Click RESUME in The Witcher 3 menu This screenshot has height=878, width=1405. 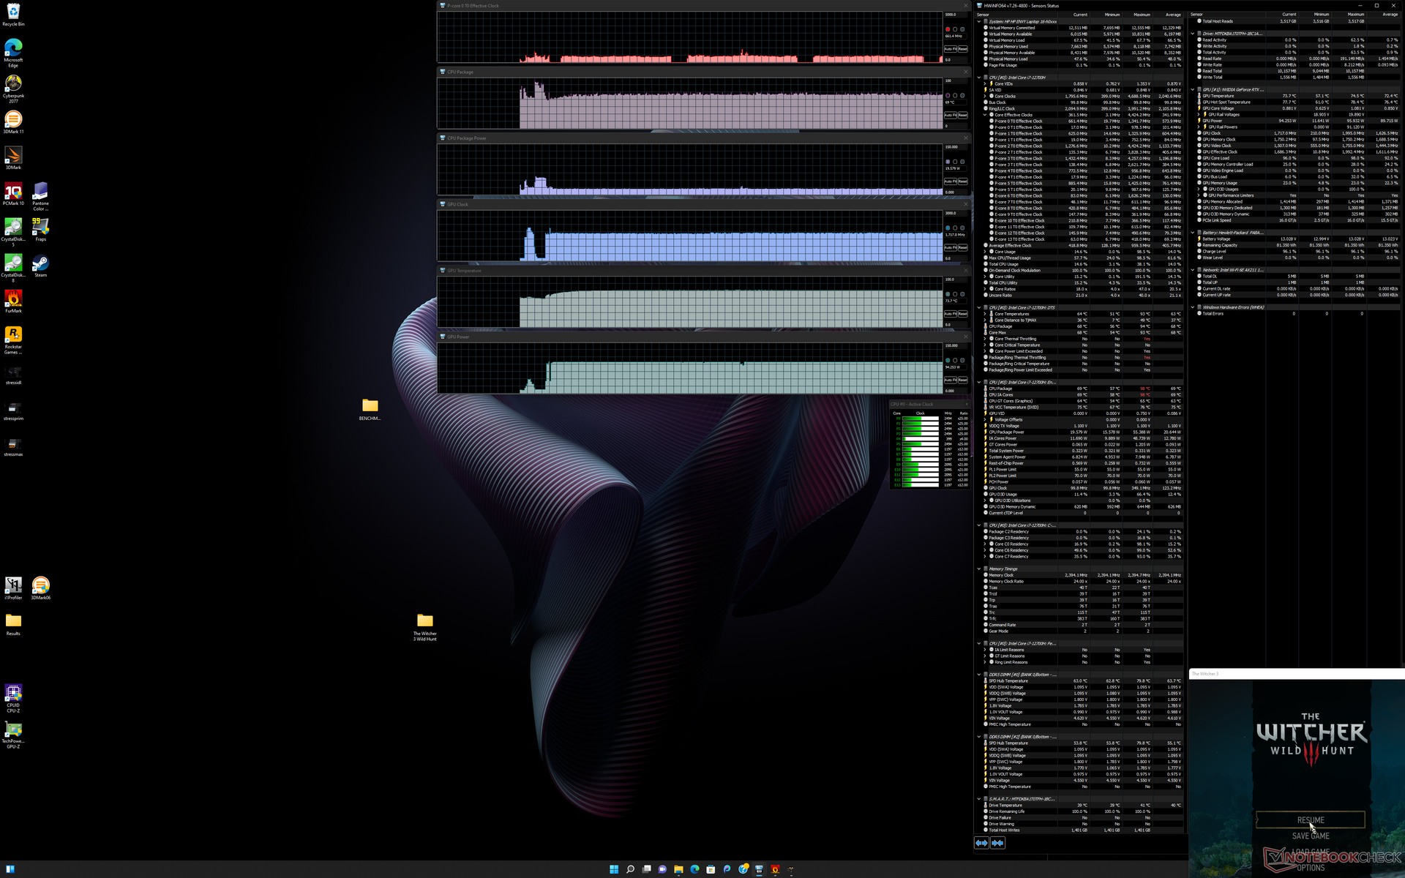click(x=1310, y=820)
